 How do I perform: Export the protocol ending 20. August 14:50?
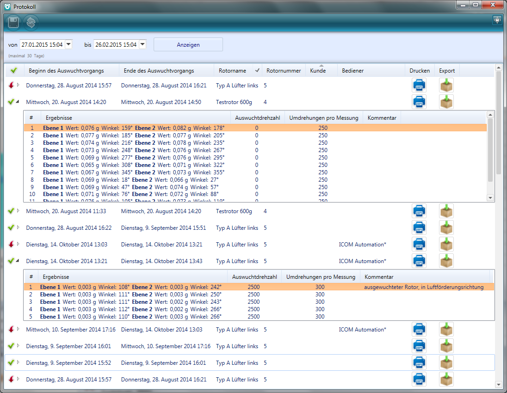pos(446,102)
